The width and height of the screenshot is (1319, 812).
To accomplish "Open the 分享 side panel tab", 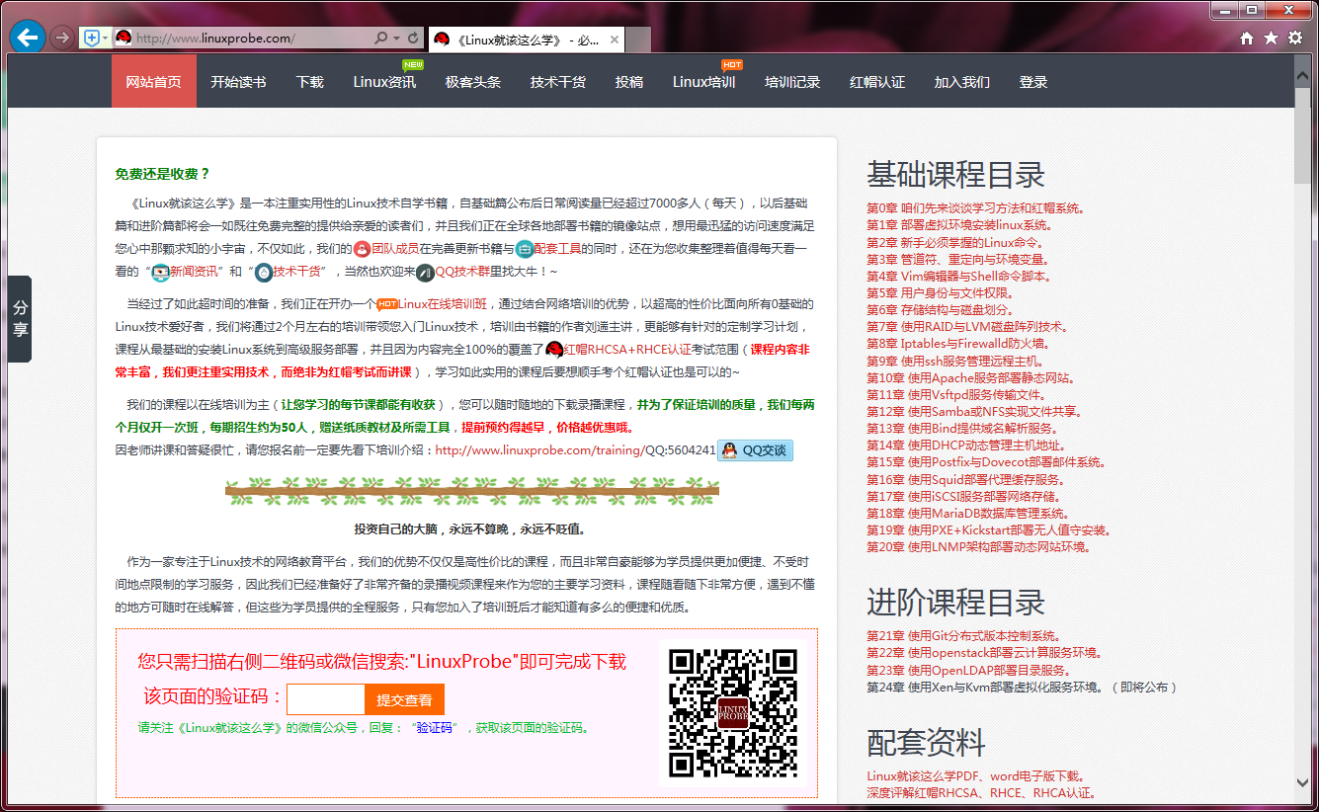I will (x=20, y=319).
